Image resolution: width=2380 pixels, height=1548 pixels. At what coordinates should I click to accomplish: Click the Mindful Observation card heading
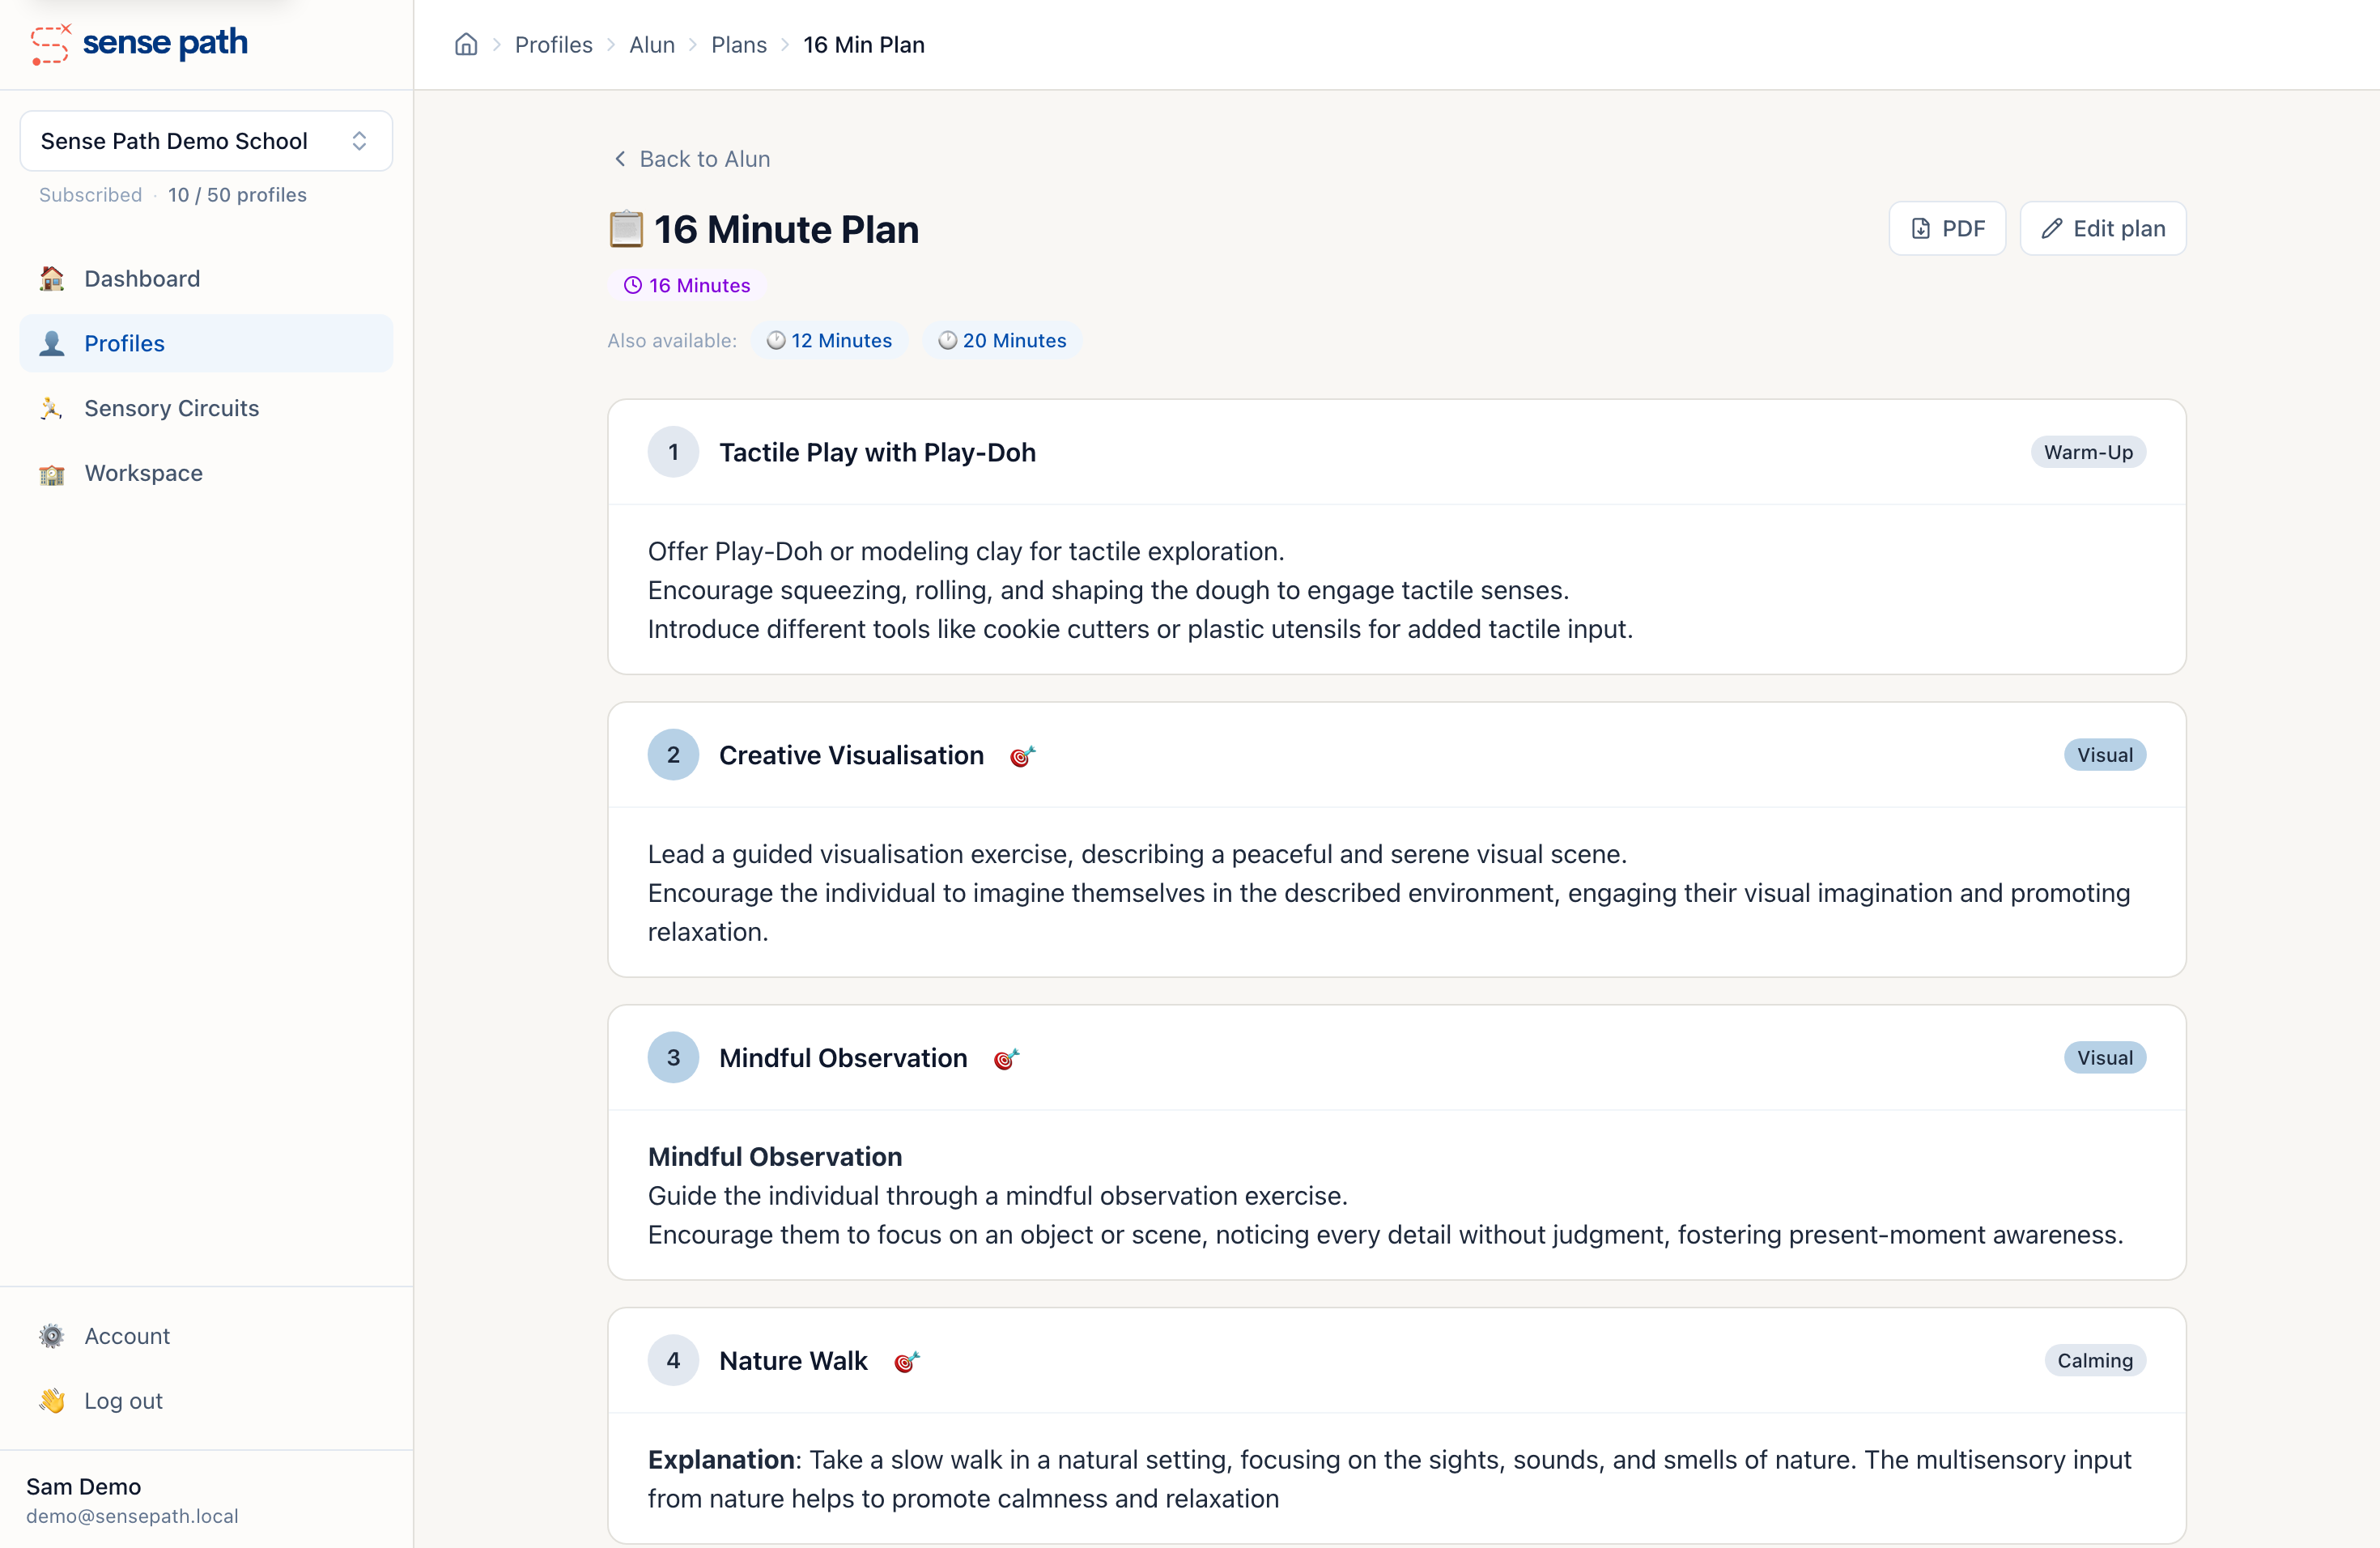pyautogui.click(x=843, y=1059)
